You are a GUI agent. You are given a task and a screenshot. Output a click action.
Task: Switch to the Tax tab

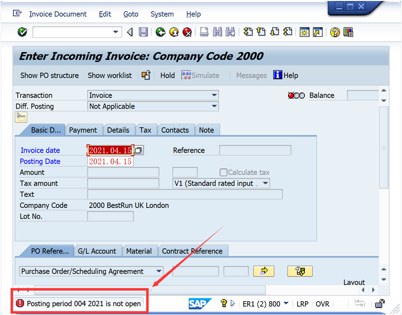pyautogui.click(x=145, y=130)
